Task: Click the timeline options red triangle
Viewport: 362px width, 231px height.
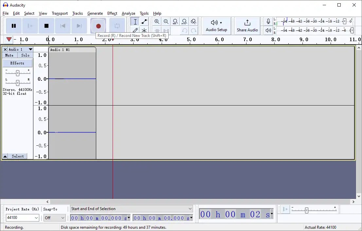Action: tap(9, 40)
